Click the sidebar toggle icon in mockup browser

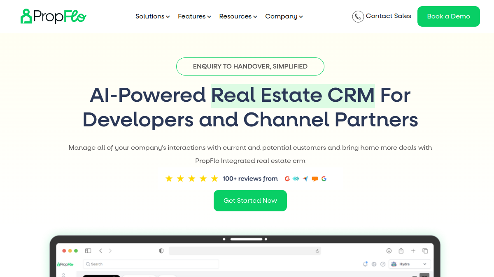88,251
